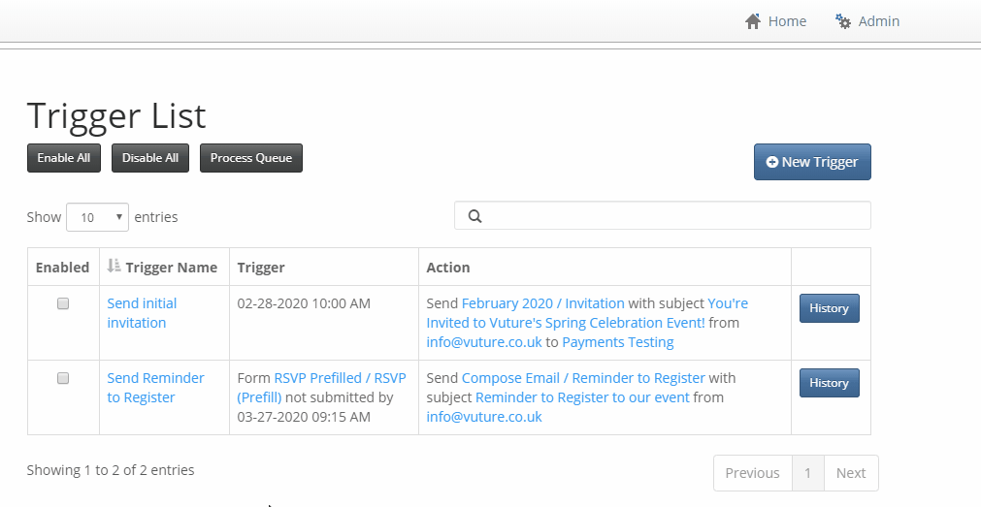
Task: Click the sort icon beside Trigger Name
Action: pyautogui.click(x=114, y=266)
